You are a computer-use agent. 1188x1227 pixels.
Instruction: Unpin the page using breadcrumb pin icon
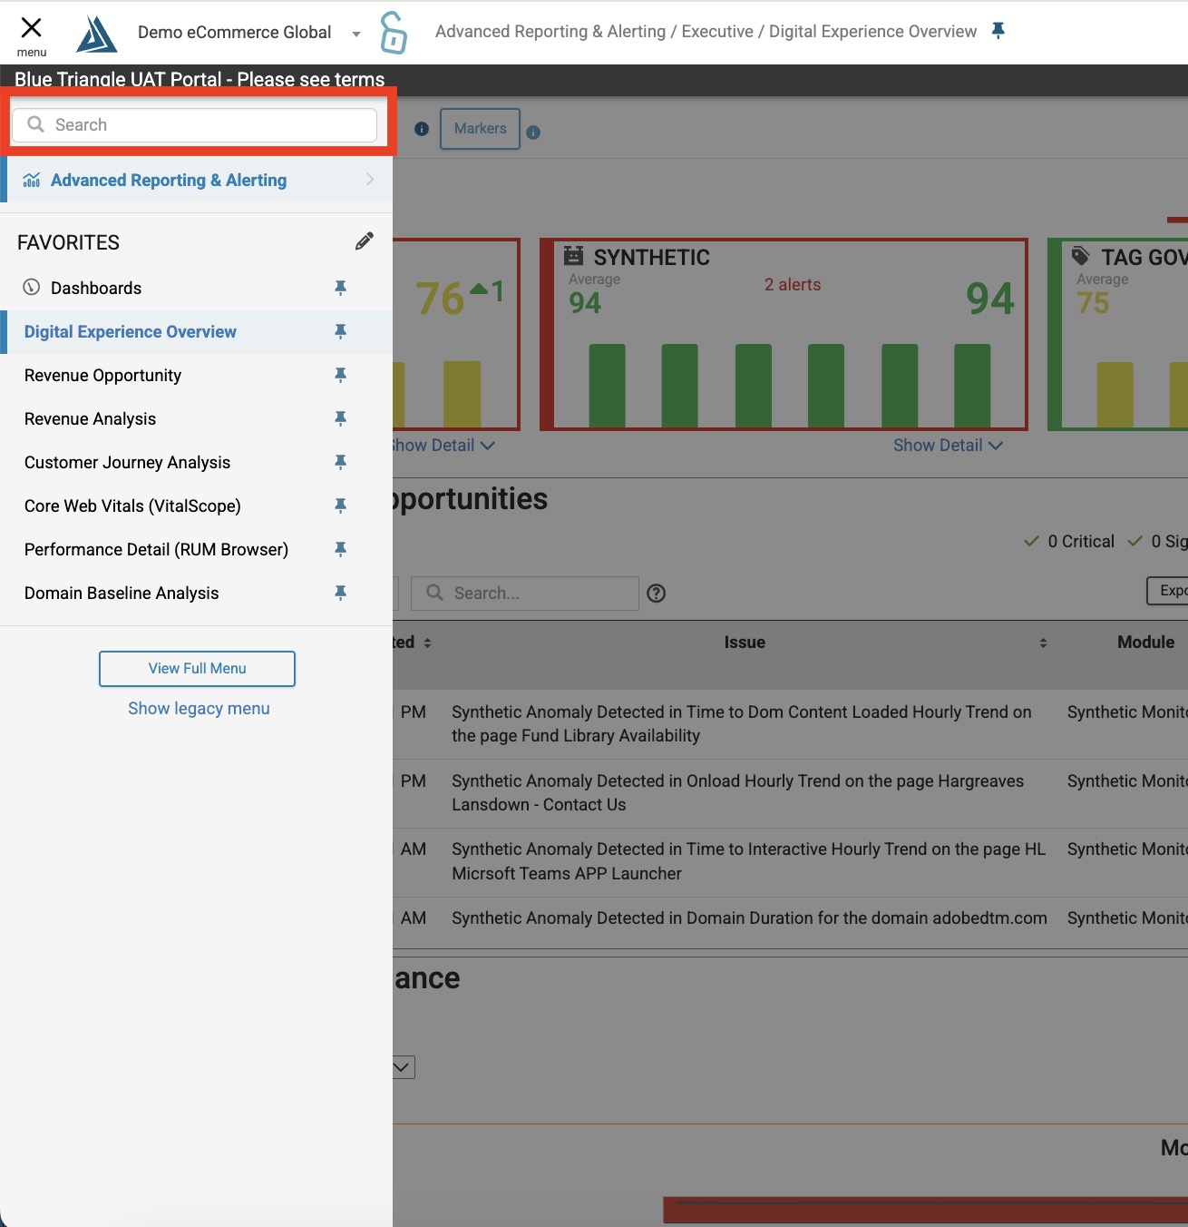998,31
